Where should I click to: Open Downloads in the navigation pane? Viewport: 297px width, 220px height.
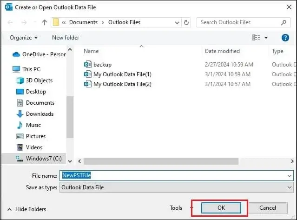coord(40,114)
